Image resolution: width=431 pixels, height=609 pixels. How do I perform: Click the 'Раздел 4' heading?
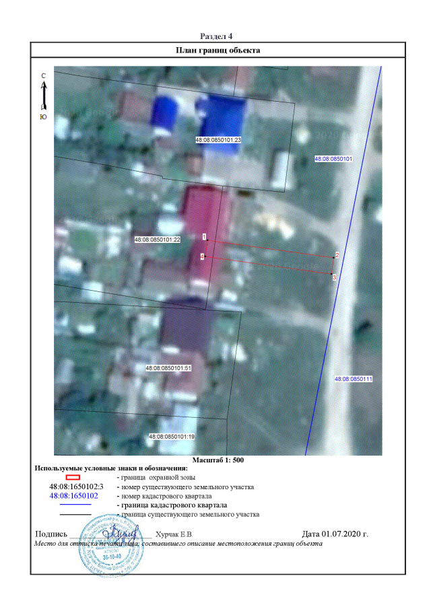coord(216,36)
